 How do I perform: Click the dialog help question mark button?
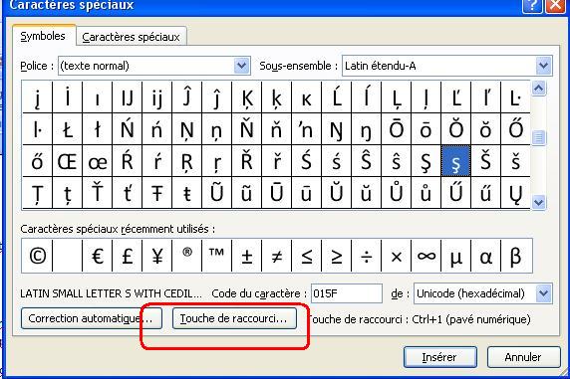coord(531,6)
